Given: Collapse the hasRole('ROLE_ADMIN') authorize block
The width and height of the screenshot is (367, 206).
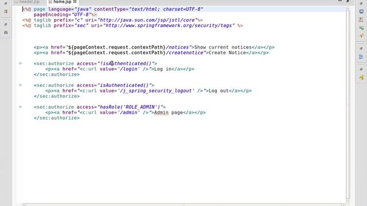Looking at the screenshot, I should coord(21,107).
